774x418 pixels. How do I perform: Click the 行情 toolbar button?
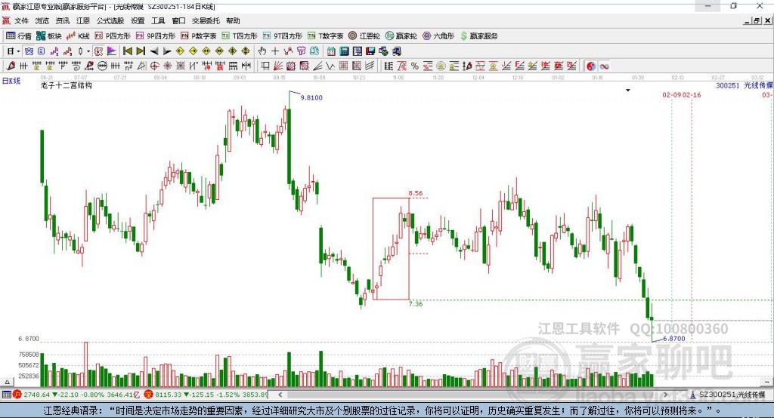(19, 36)
